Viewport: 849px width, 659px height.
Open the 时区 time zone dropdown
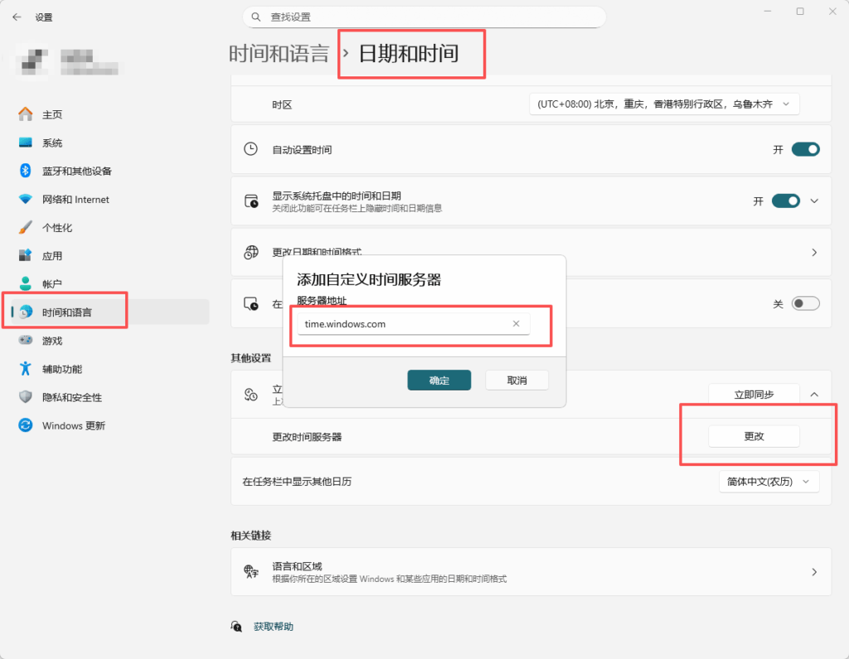click(664, 104)
